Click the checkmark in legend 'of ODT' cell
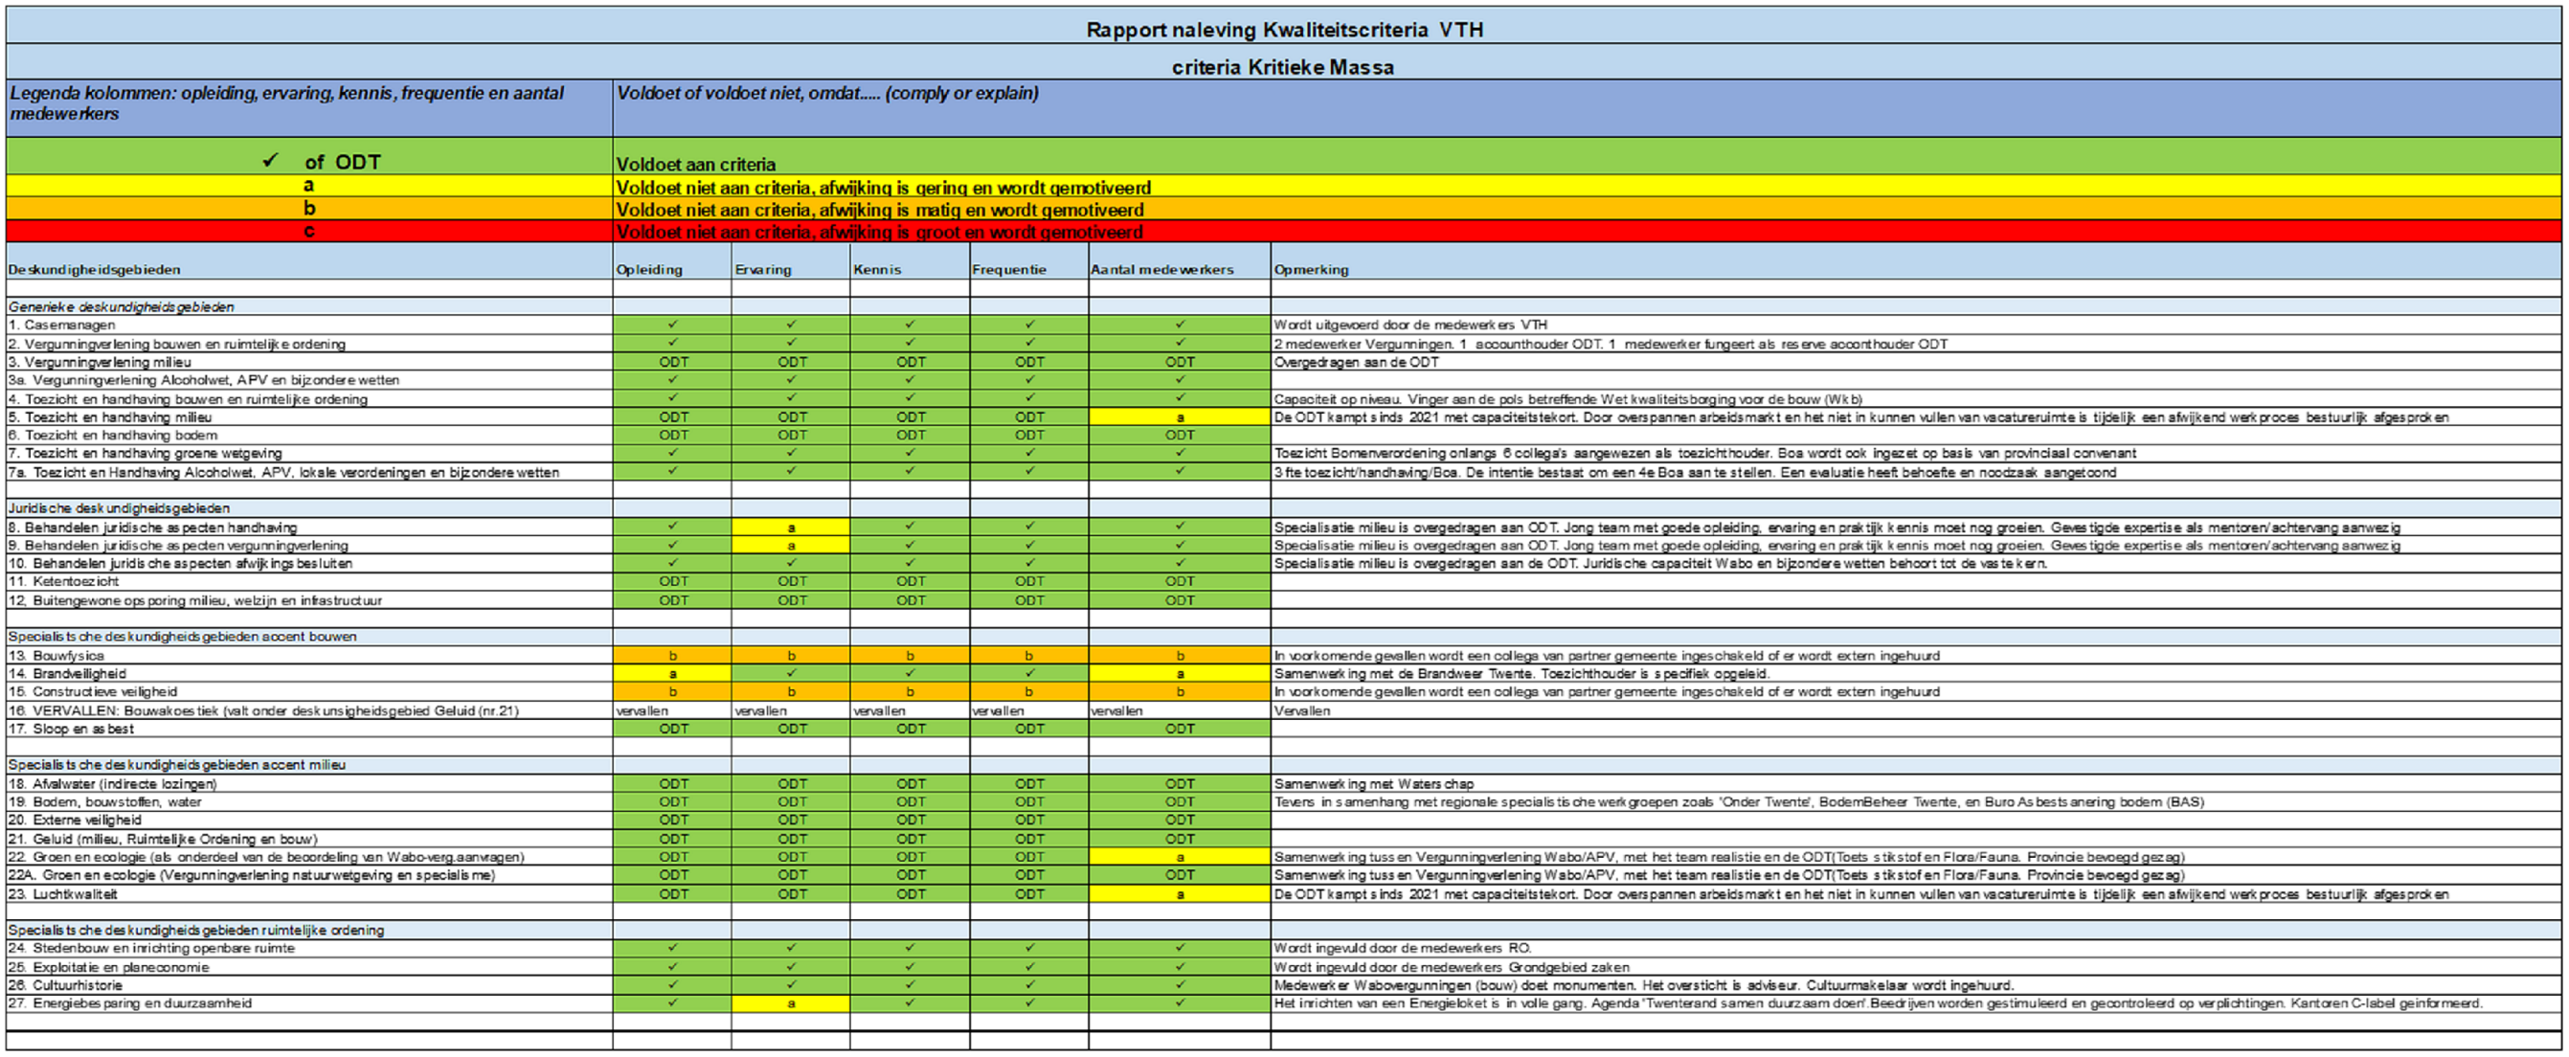This screenshot has width=2569, height=1057. pyautogui.click(x=269, y=161)
